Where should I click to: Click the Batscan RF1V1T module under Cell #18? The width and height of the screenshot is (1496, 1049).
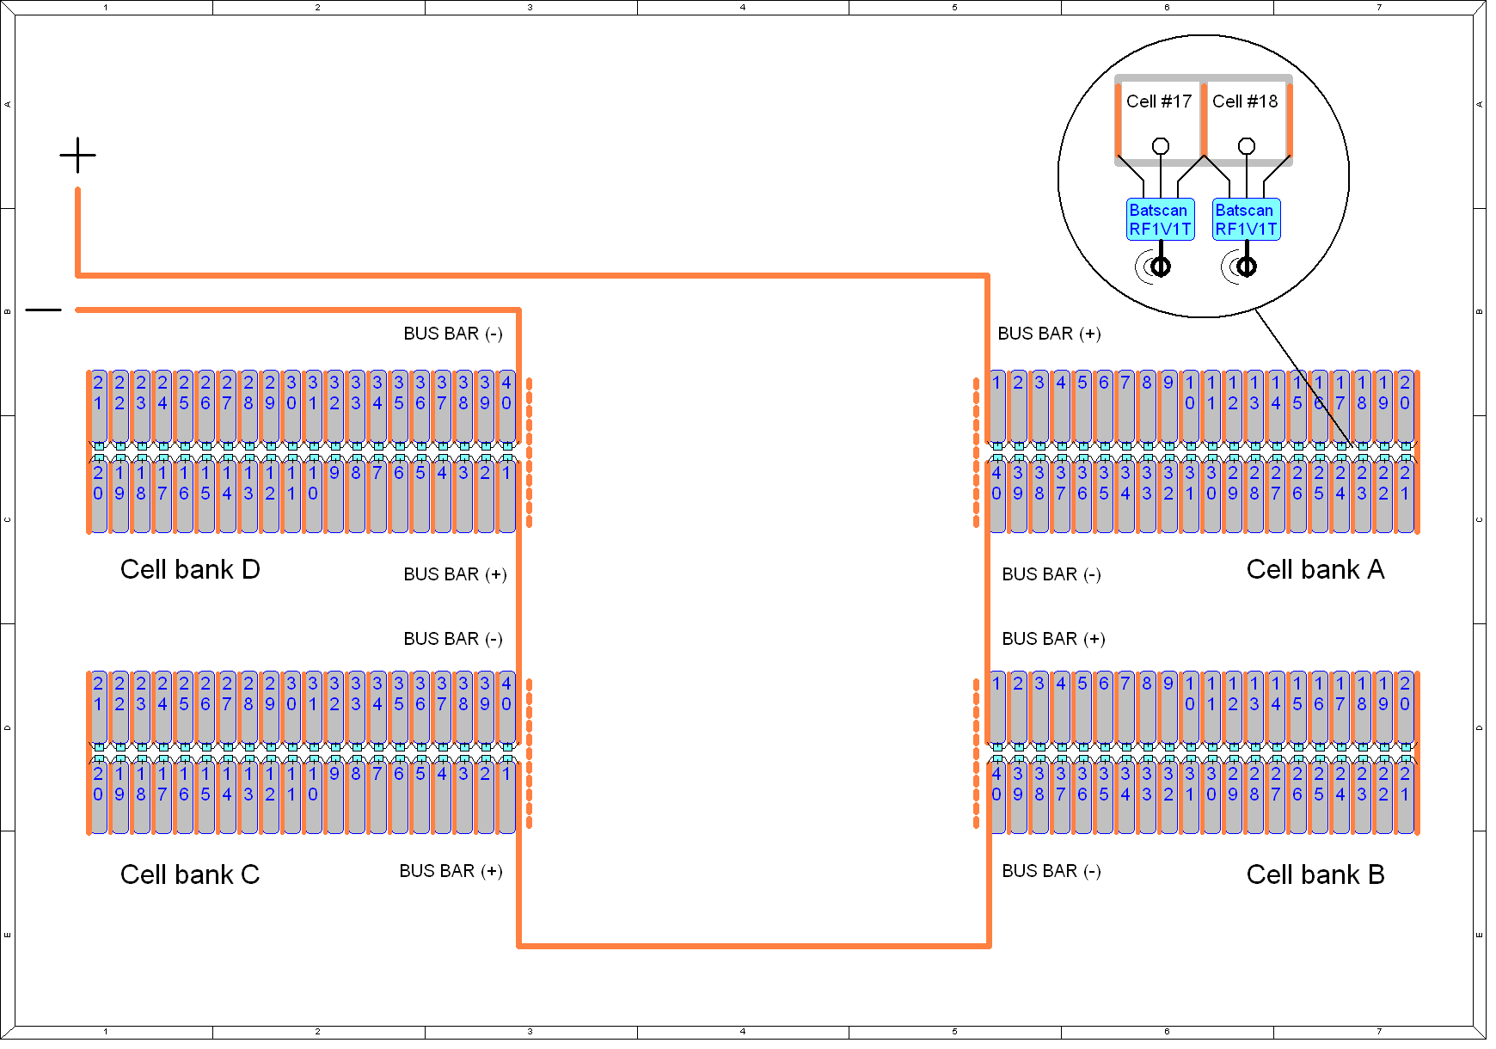tap(1247, 219)
